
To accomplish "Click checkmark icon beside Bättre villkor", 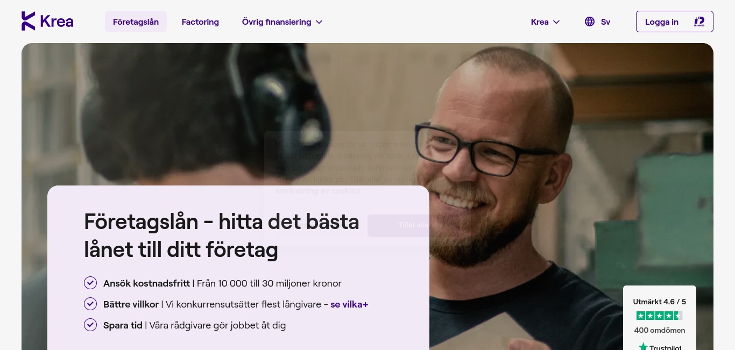I will pyautogui.click(x=90, y=304).
